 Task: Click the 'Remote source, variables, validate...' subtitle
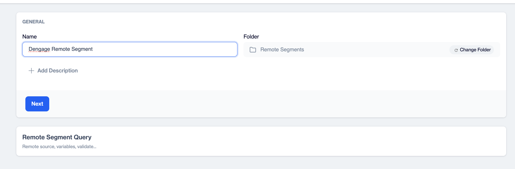coord(59,147)
